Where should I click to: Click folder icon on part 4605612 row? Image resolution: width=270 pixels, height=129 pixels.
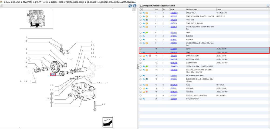coord(144,56)
